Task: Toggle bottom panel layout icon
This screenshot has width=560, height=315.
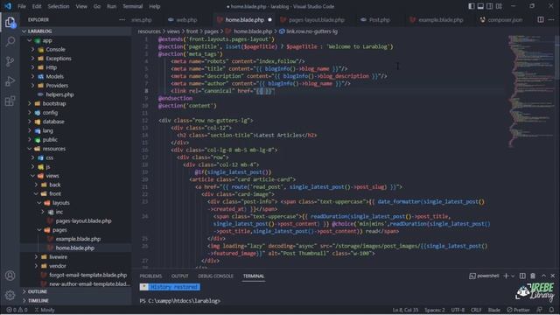Action: pyautogui.click(x=480, y=6)
